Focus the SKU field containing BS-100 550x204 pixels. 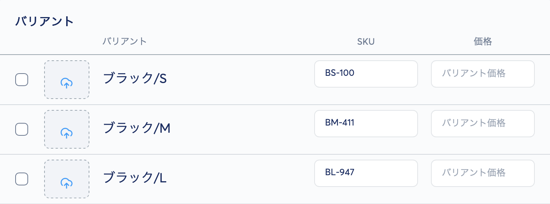(x=366, y=74)
